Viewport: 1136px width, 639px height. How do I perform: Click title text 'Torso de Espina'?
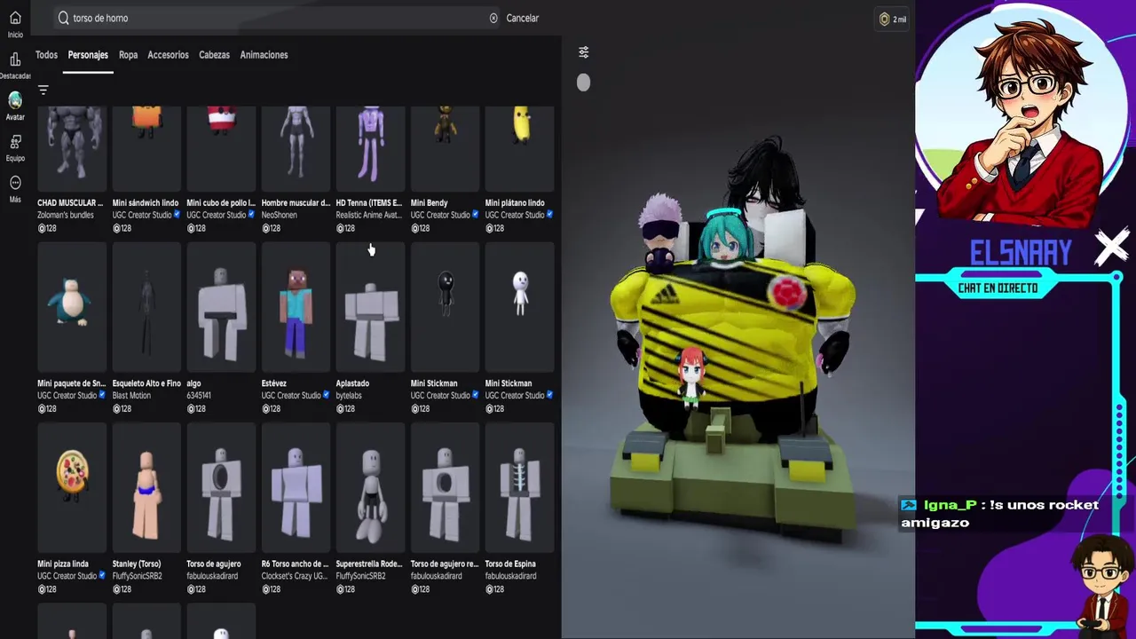pos(510,564)
